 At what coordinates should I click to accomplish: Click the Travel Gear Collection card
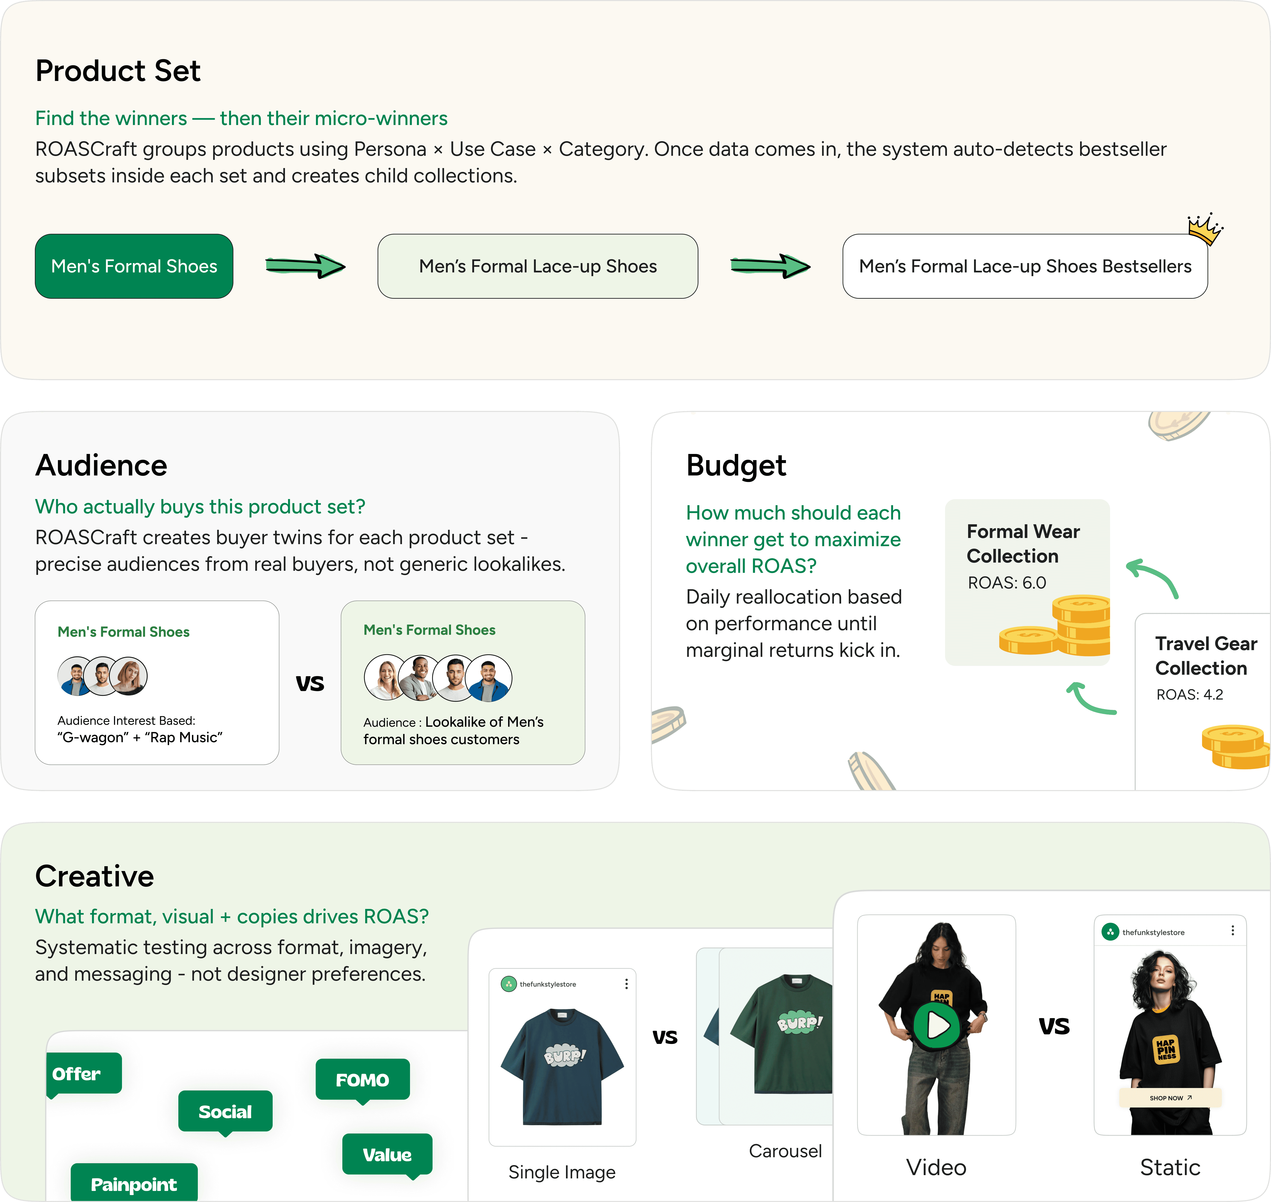1202,701
